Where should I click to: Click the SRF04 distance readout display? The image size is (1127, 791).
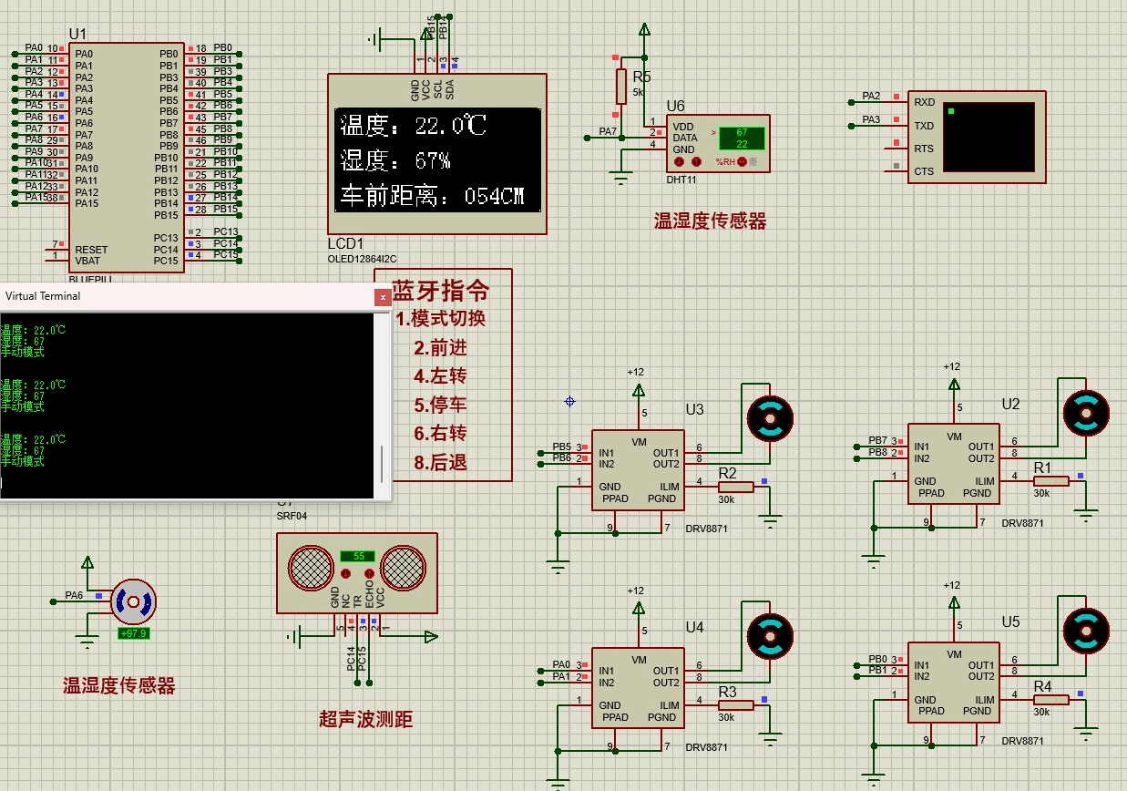click(x=358, y=556)
